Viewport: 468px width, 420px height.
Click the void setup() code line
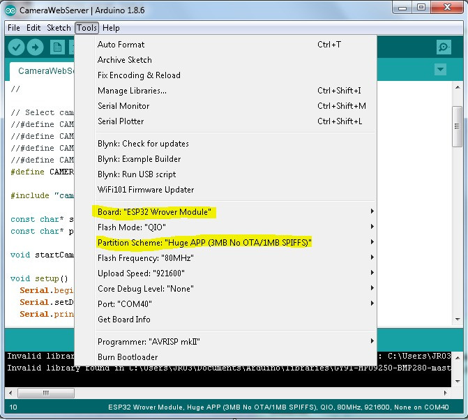pyautogui.click(x=39, y=278)
